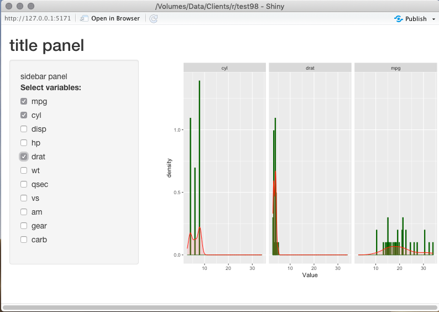
Task: Click the y-axis tick label 1.0
Action: pyautogui.click(x=177, y=130)
